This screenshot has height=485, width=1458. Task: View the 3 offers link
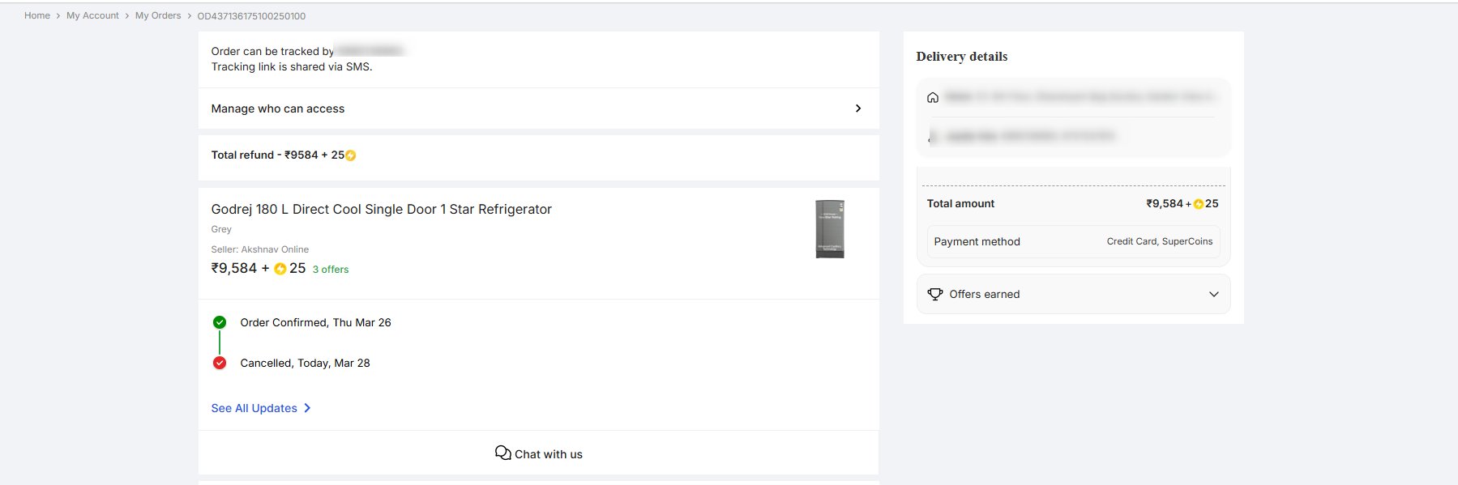(x=331, y=270)
